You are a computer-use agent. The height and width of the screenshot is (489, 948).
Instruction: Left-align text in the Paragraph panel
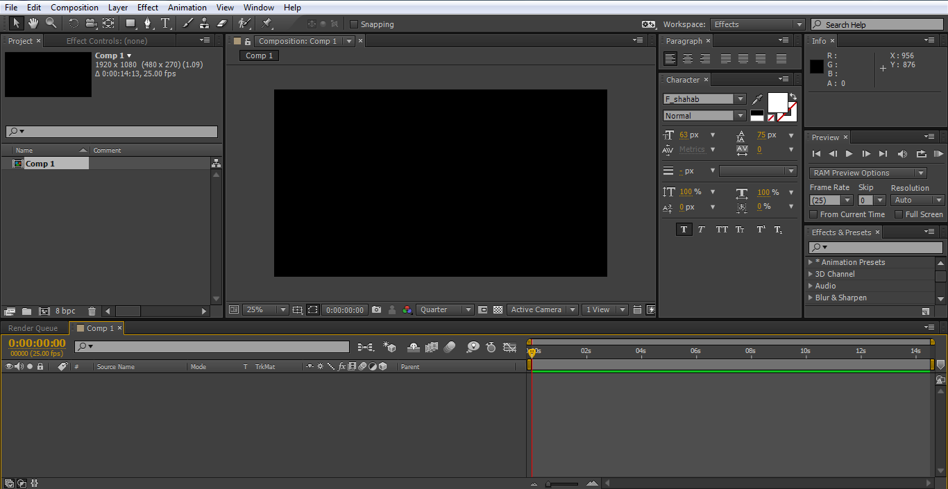pos(670,59)
